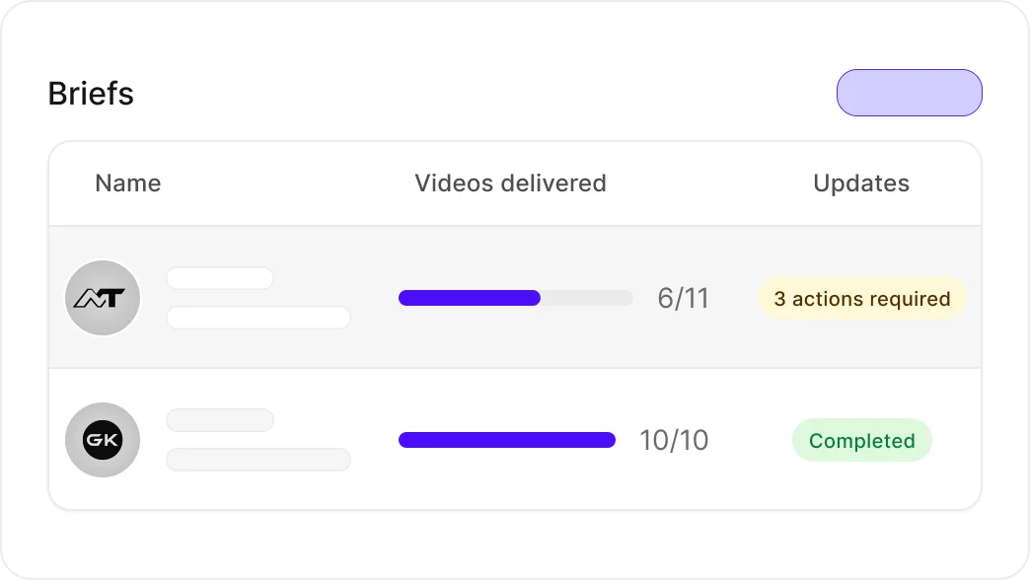Click the fully filled 10/10 progress bar
Image resolution: width=1030 pixels, height=580 pixels.
(x=507, y=440)
